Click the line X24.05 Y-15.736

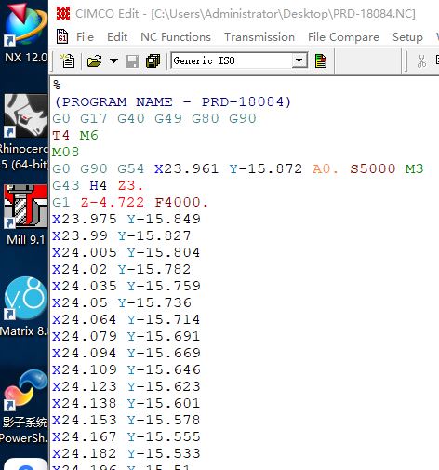[122, 302]
